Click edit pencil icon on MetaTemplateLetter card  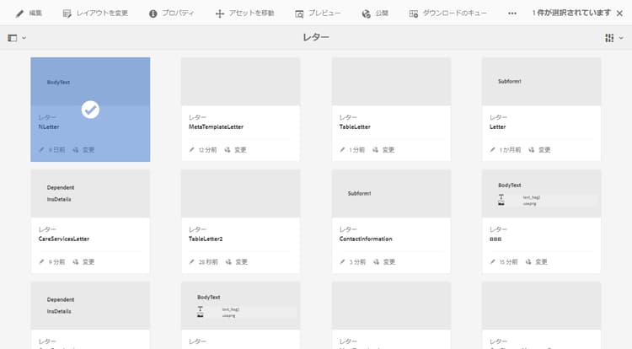tap(191, 149)
